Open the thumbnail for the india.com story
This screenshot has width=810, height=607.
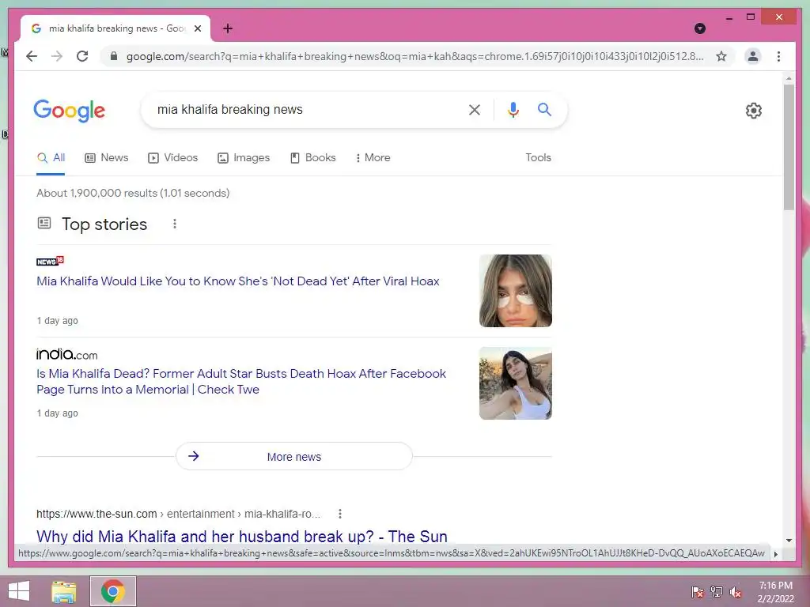[x=515, y=383]
